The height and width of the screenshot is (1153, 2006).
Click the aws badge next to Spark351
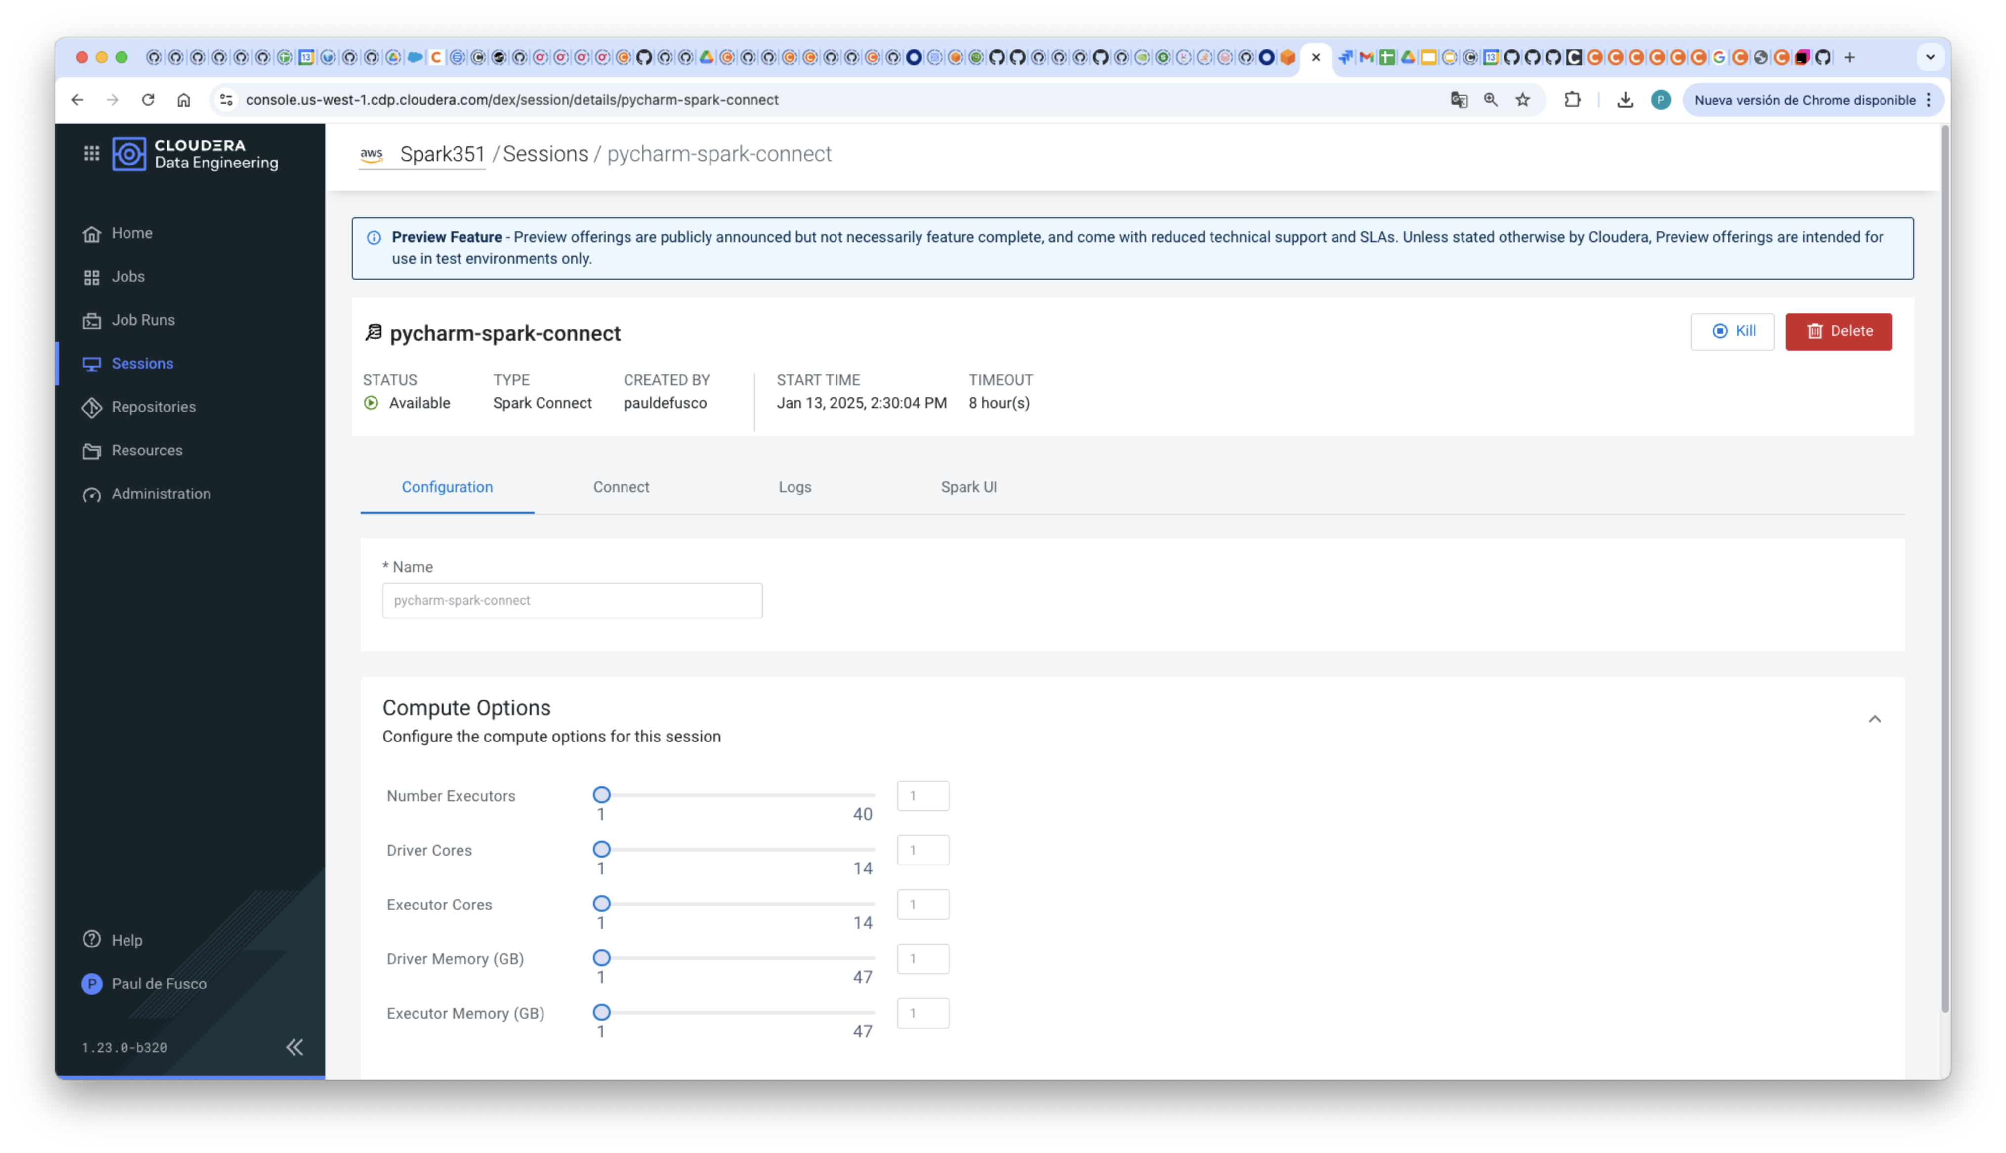[x=372, y=155]
